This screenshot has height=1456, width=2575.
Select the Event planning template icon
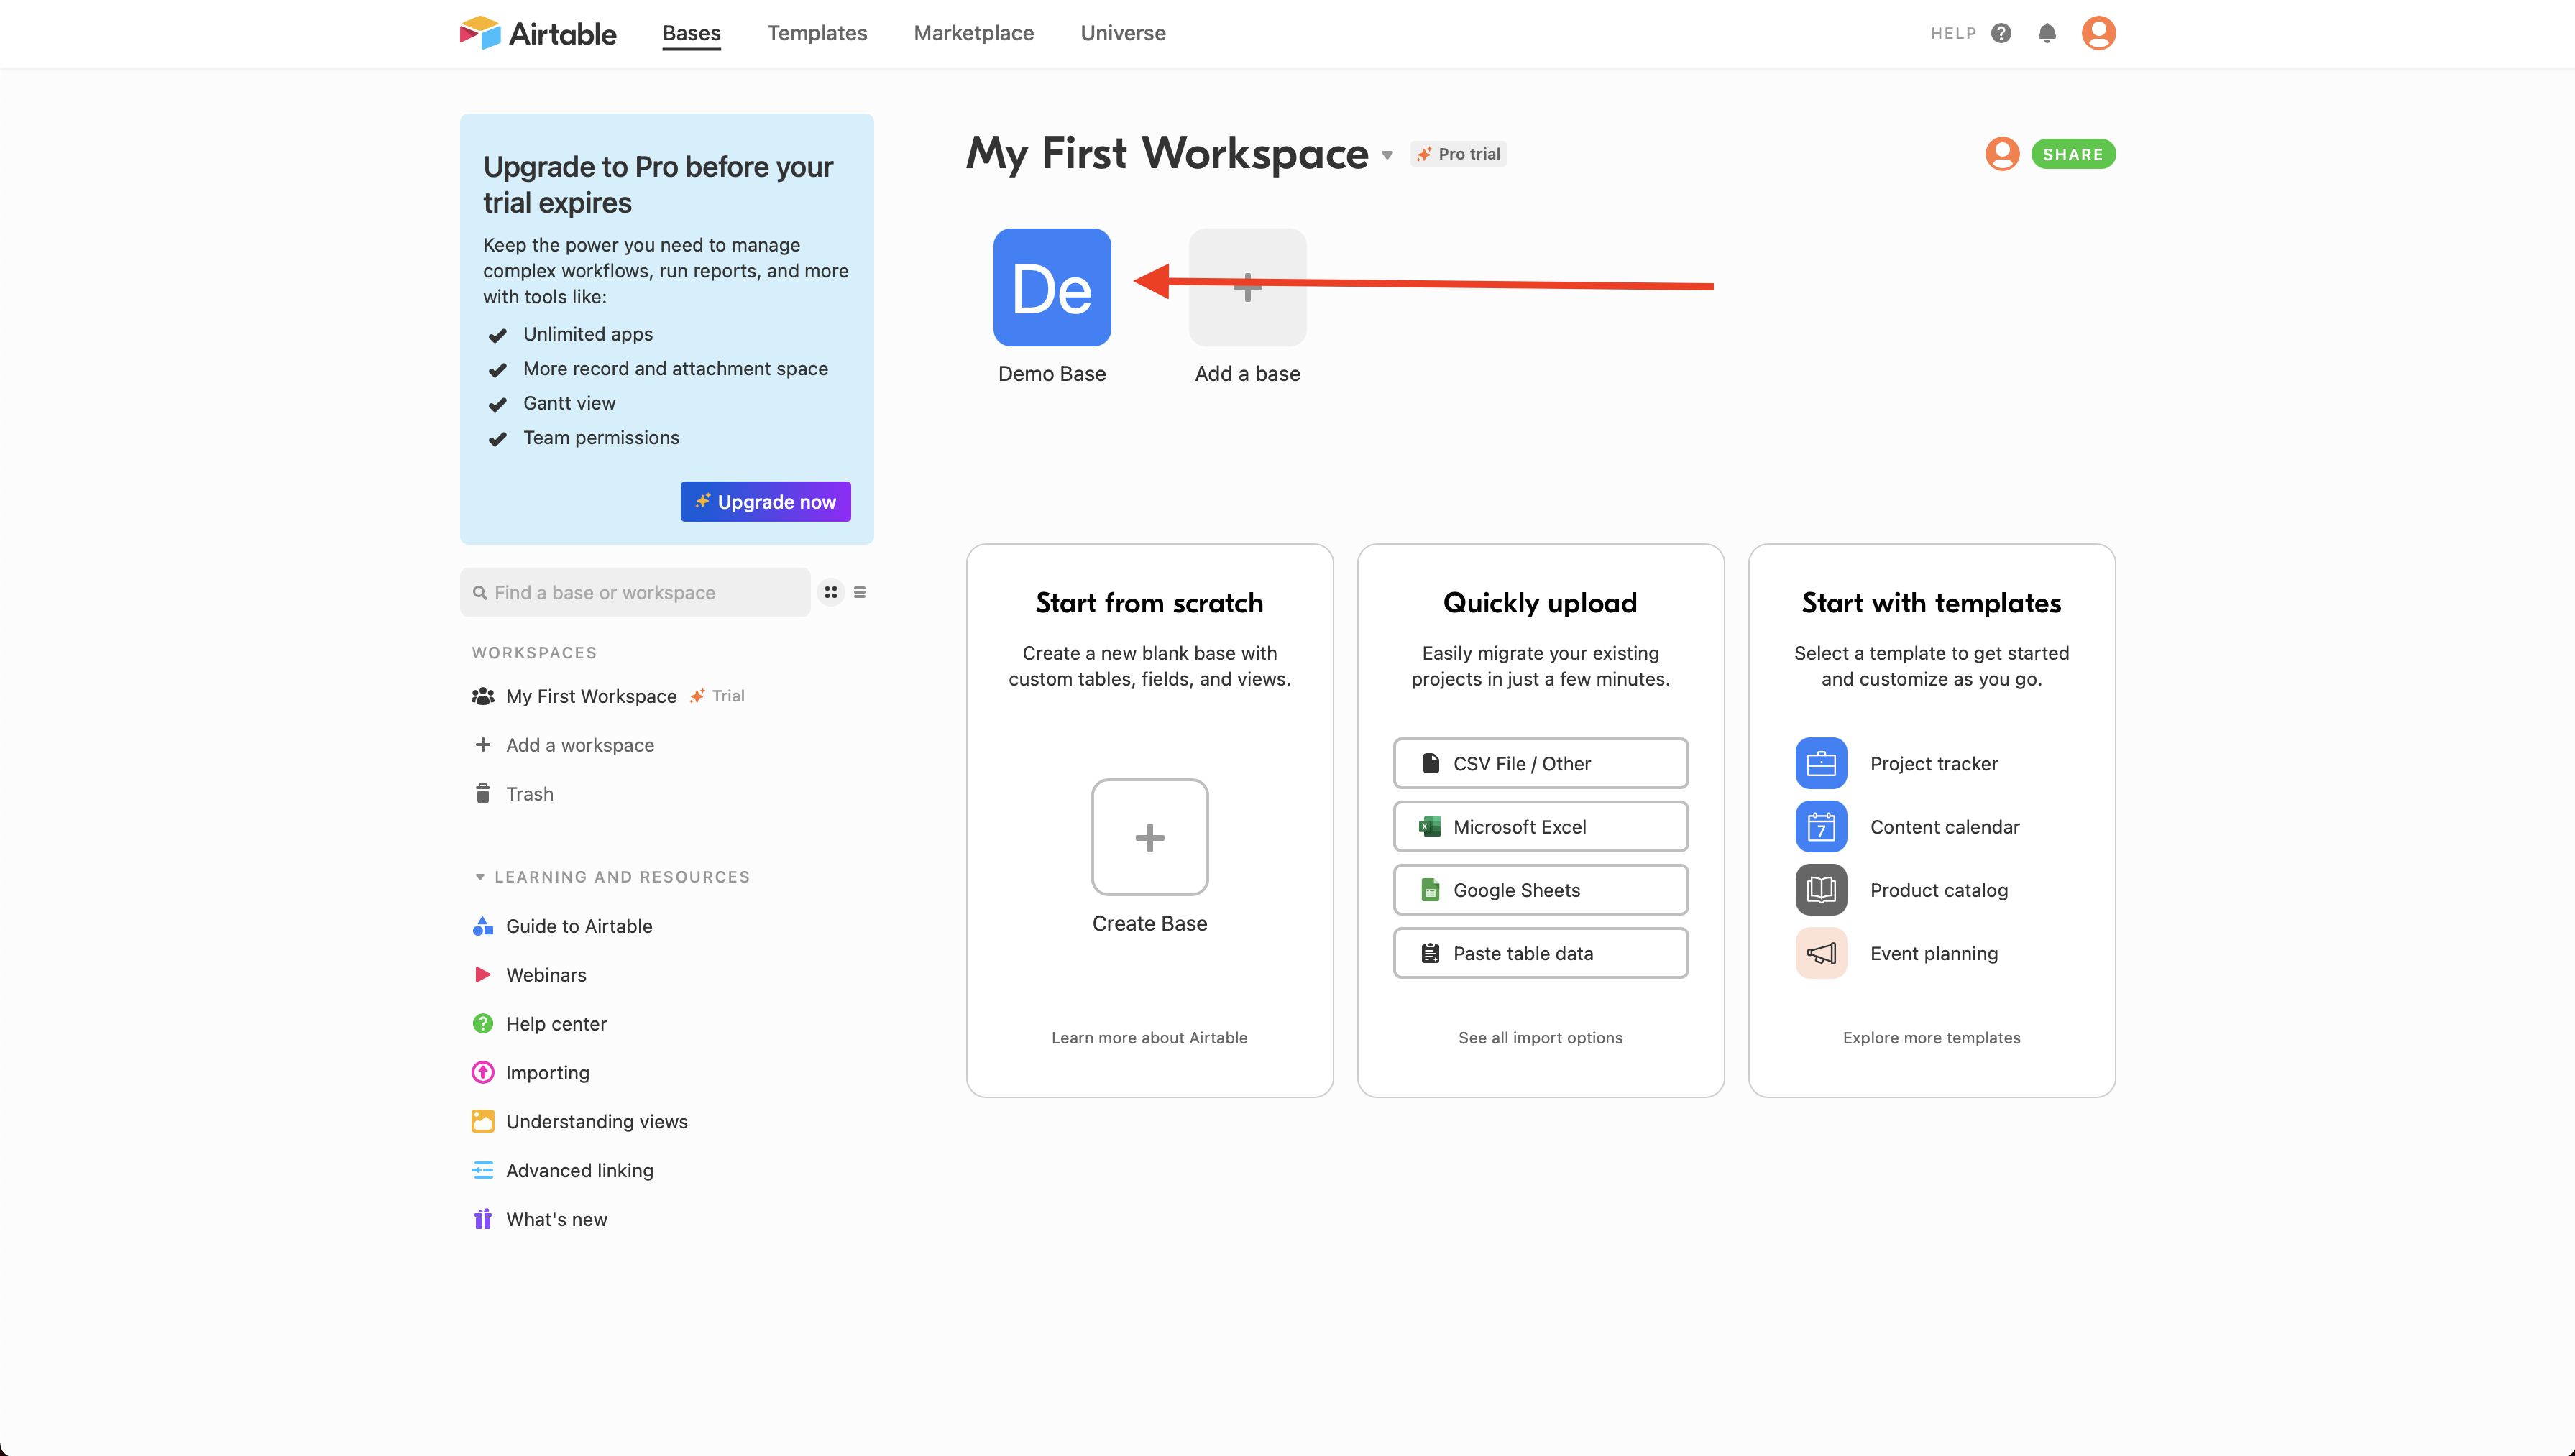click(1821, 953)
